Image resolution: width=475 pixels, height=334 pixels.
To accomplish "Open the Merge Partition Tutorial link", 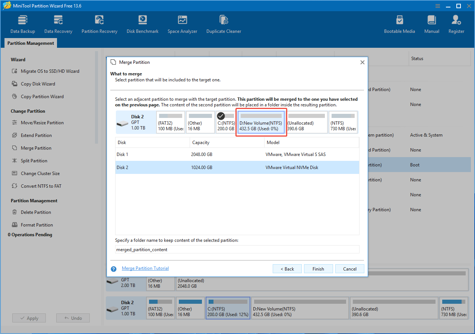I will click(x=145, y=268).
